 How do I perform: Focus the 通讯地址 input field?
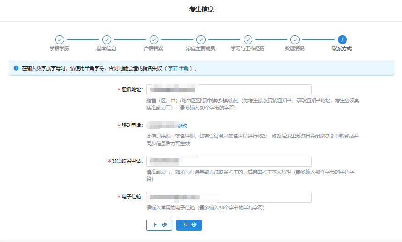click(229, 90)
